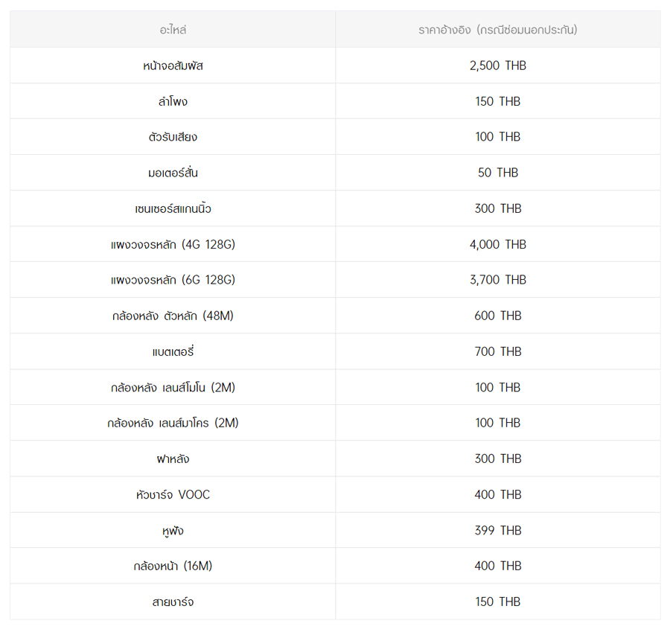Click the กล้องหลัง ตัวหลัก (48M) label
Viewport: 670px width, 629px height.
173,316
